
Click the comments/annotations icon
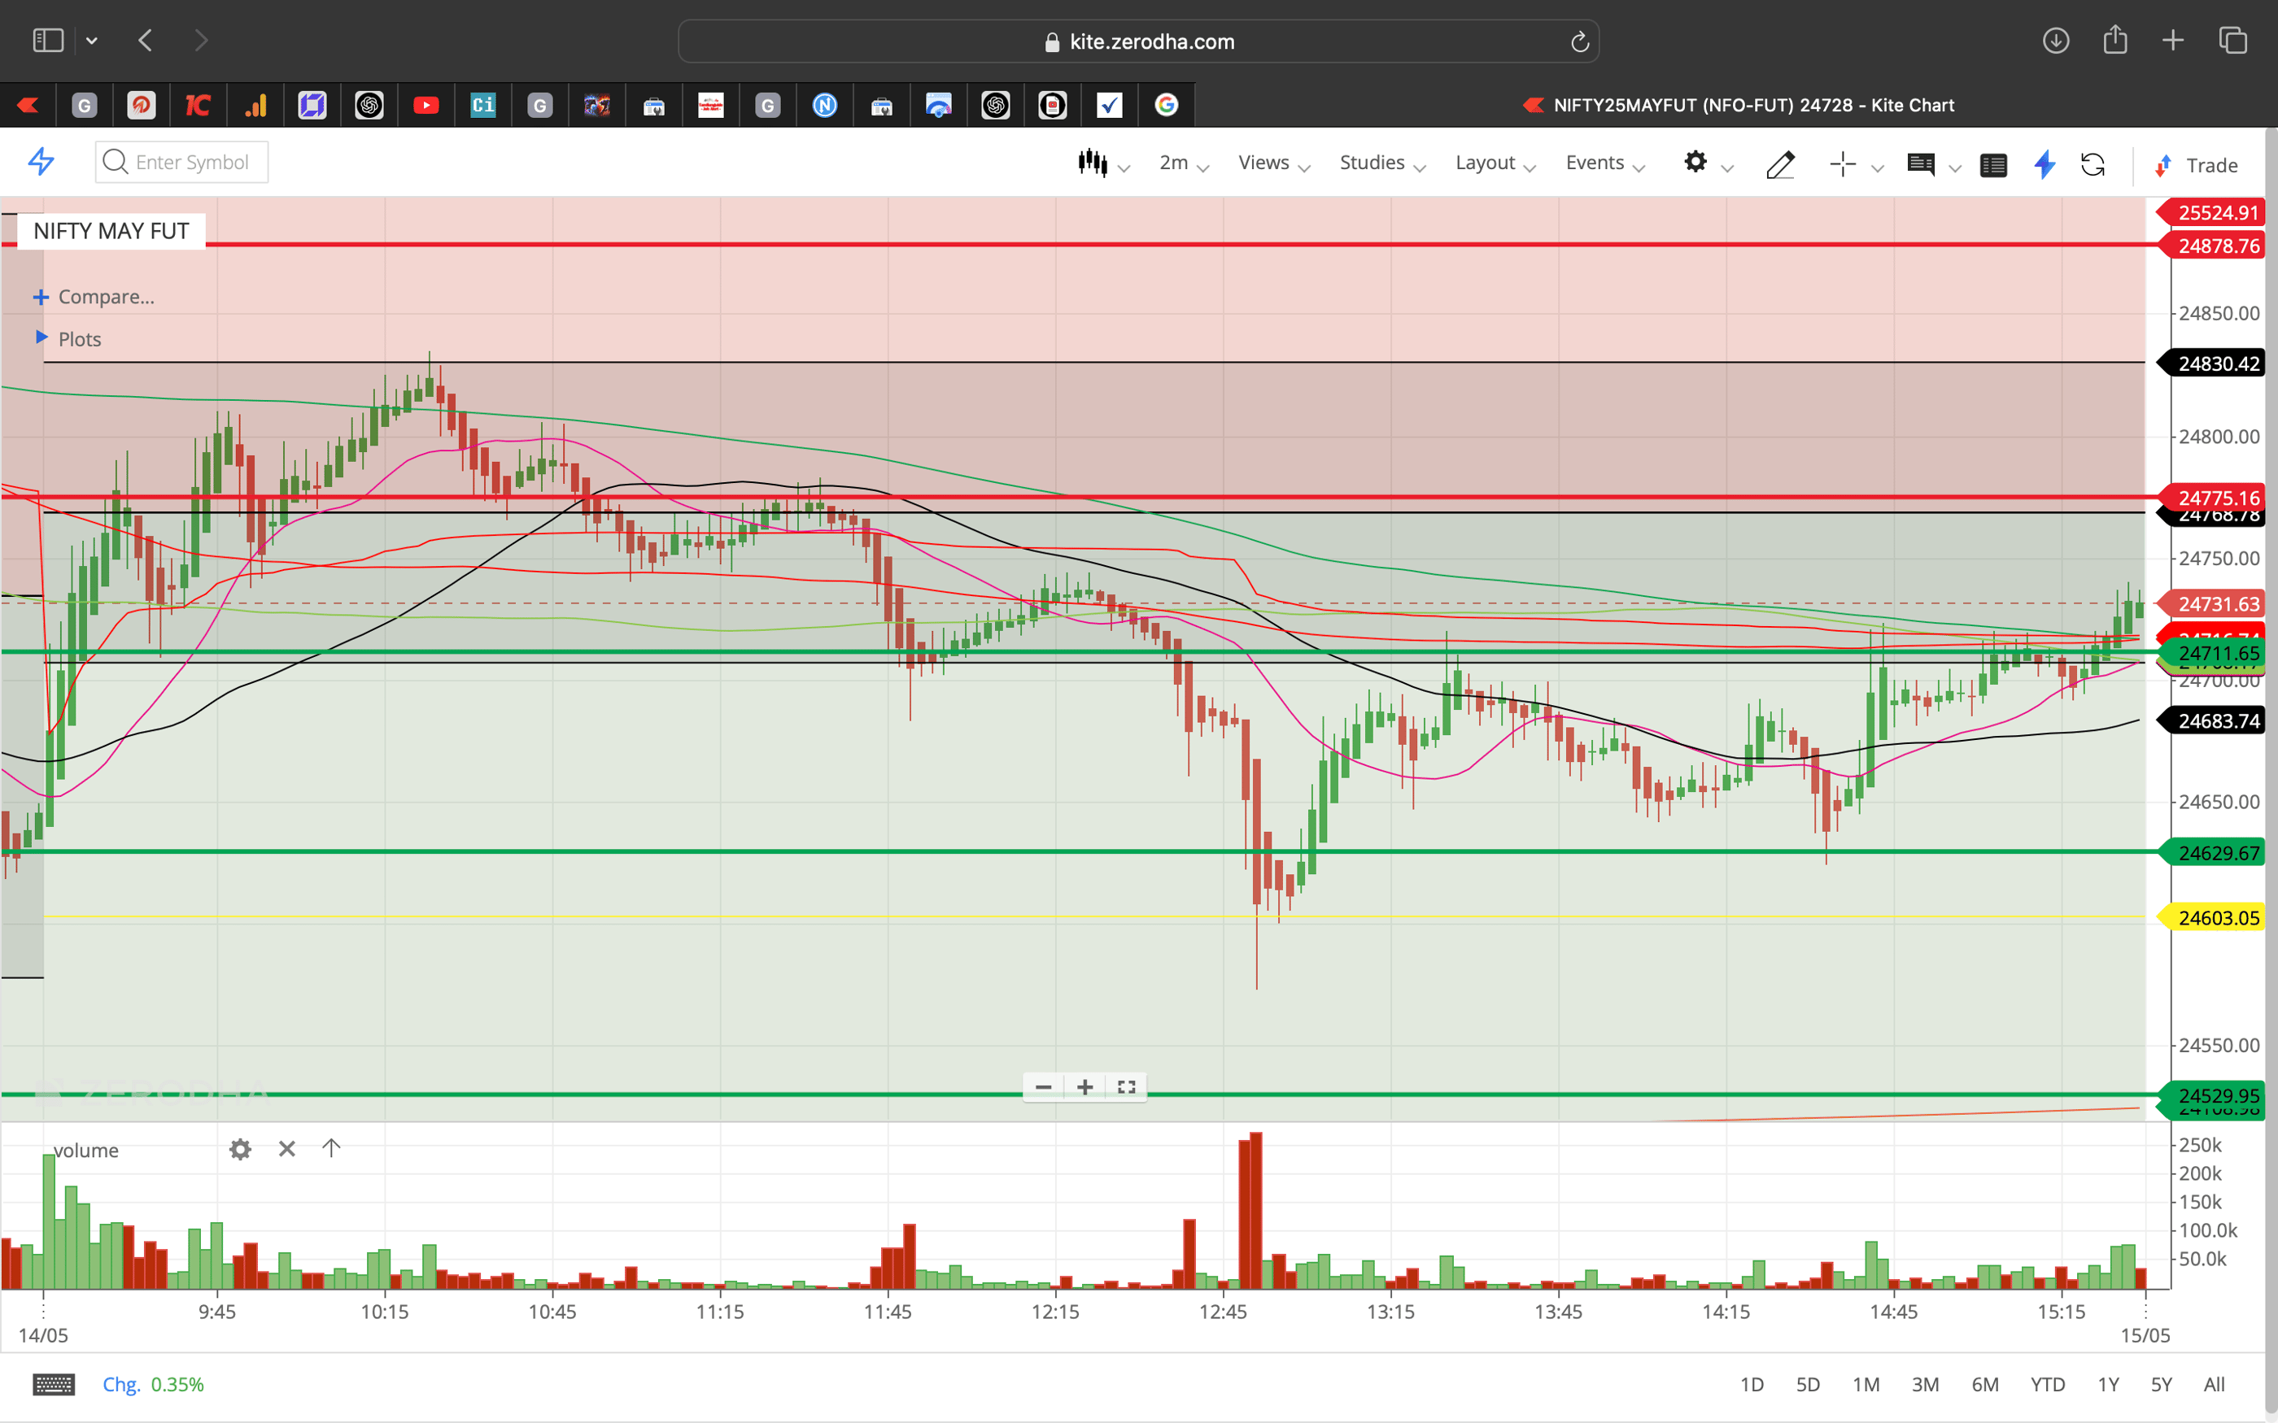[x=1922, y=165]
